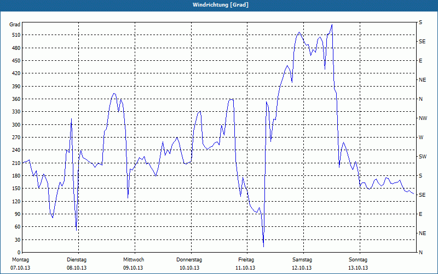The width and height of the screenshot is (438, 274).
Task: Click the y-axis origin value 0
Action: pos(19,253)
